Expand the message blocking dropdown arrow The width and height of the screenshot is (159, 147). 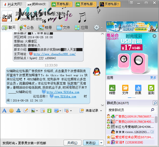[71, 111]
